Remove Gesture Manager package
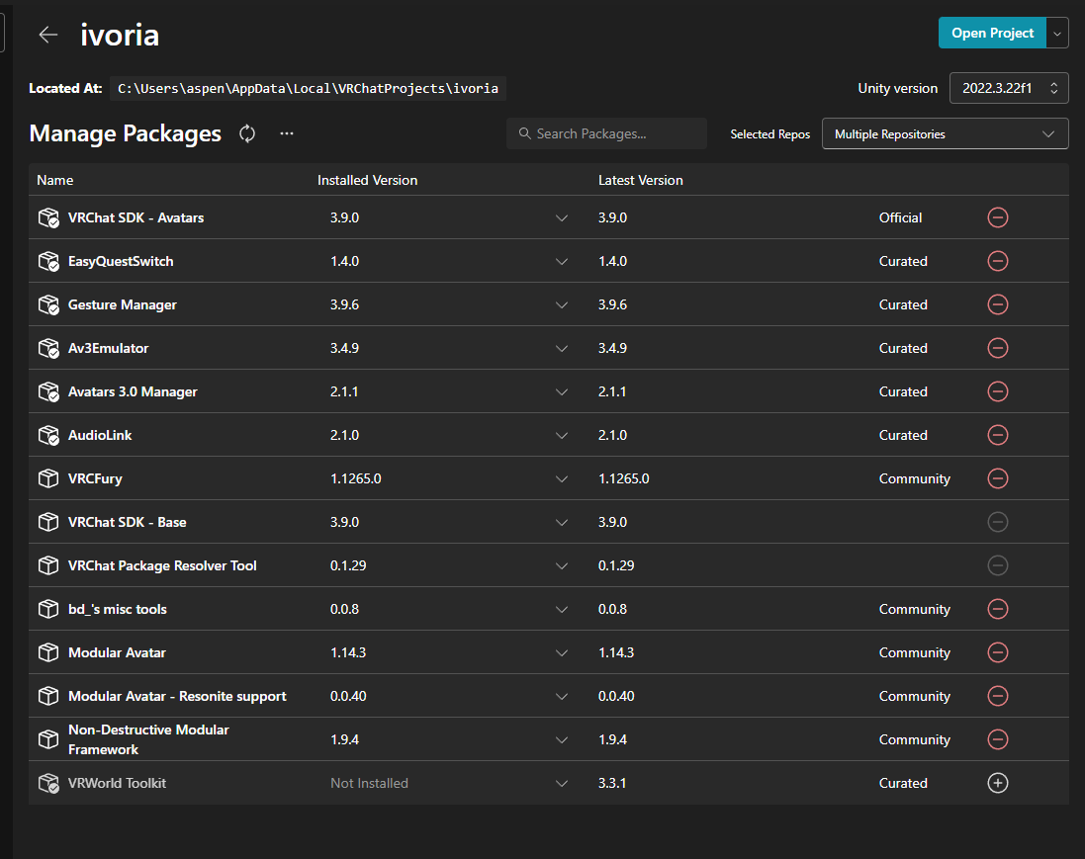Viewport: 1085px width, 859px height. pos(997,304)
